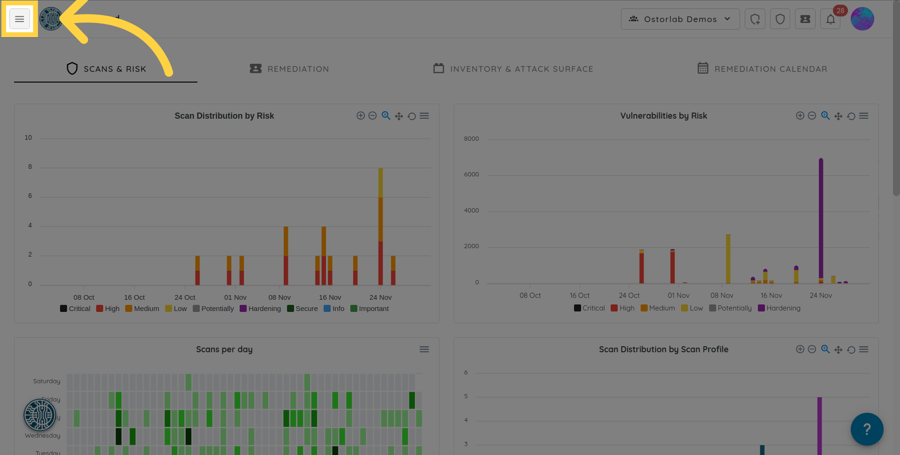Viewport: 900px width, 455px height.
Task: Open the hamburger navigation menu
Action: pyautogui.click(x=19, y=19)
